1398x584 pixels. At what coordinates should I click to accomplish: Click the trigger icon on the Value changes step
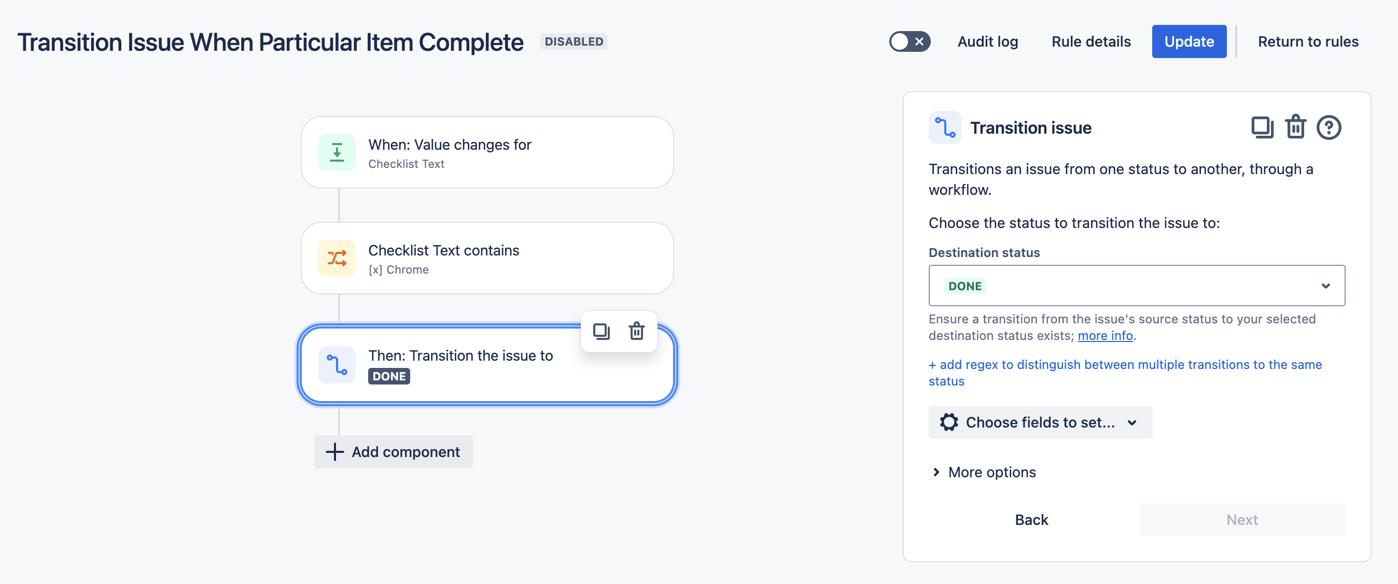[337, 152]
